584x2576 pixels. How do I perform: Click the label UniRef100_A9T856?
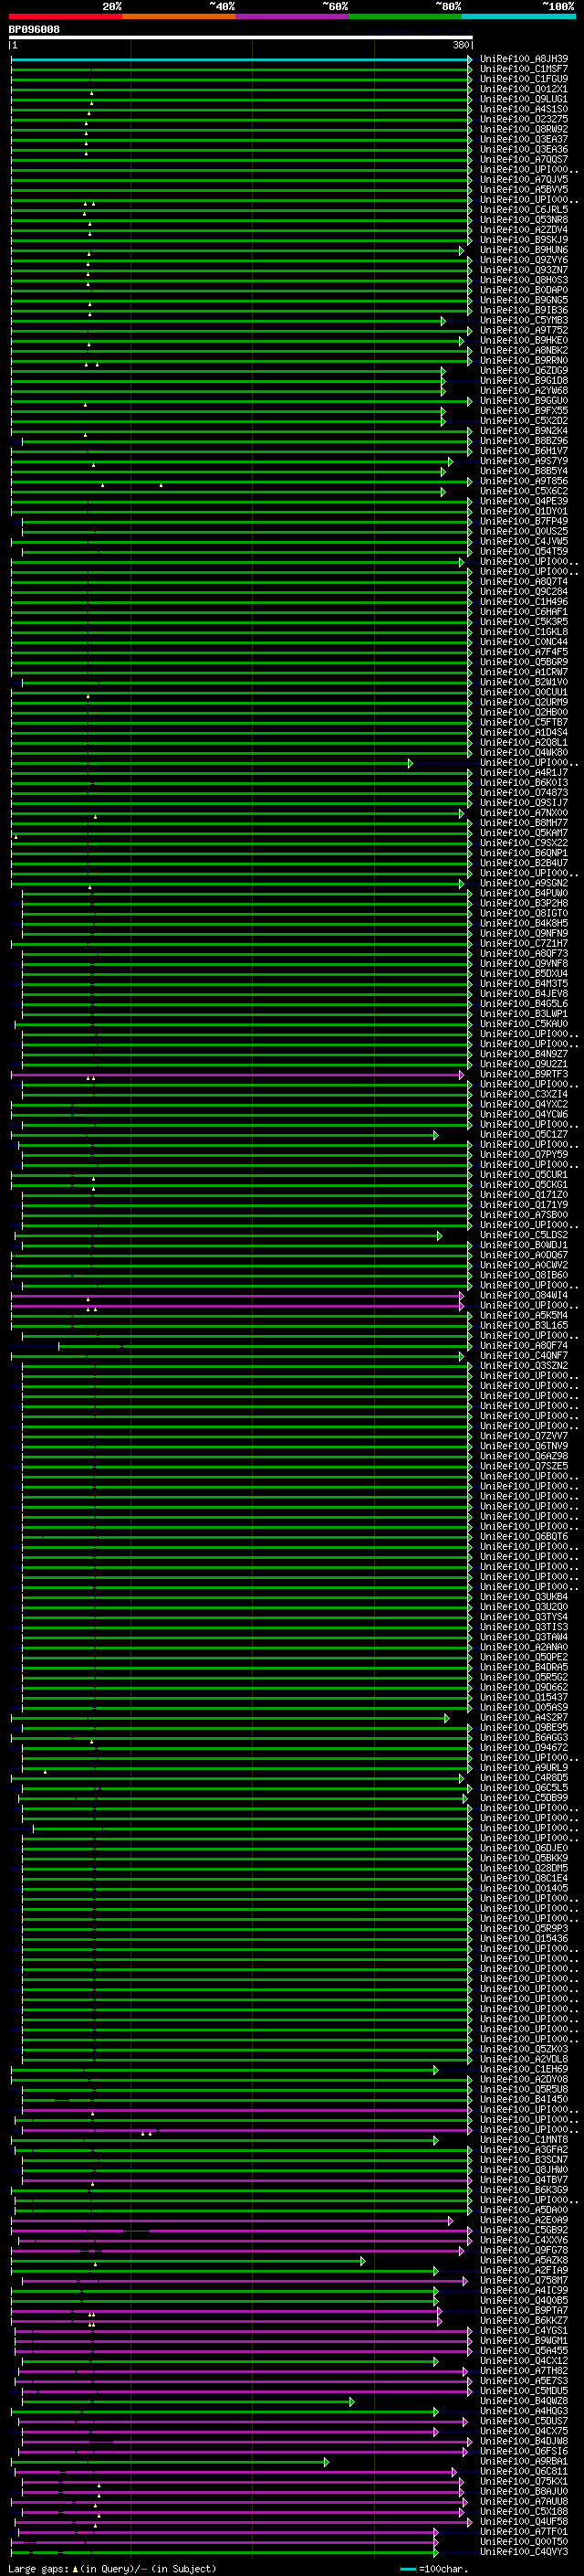pyautogui.click(x=524, y=481)
